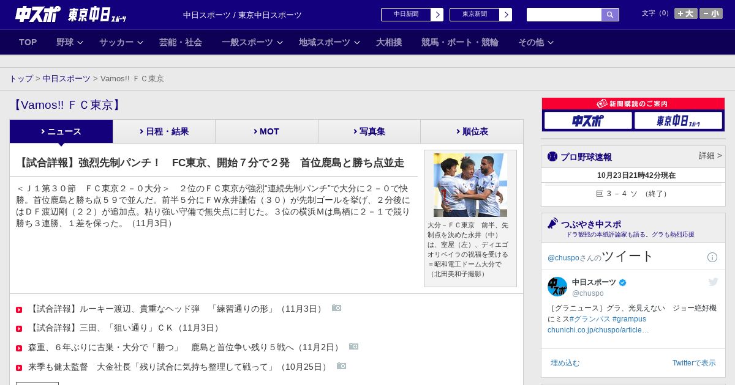Screen dimensions: 735x385
Task: Click the つぶやき中スポ megaphone icon
Action: coord(552,223)
